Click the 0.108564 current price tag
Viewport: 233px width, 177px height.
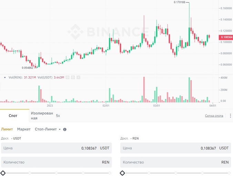[x=226, y=37]
